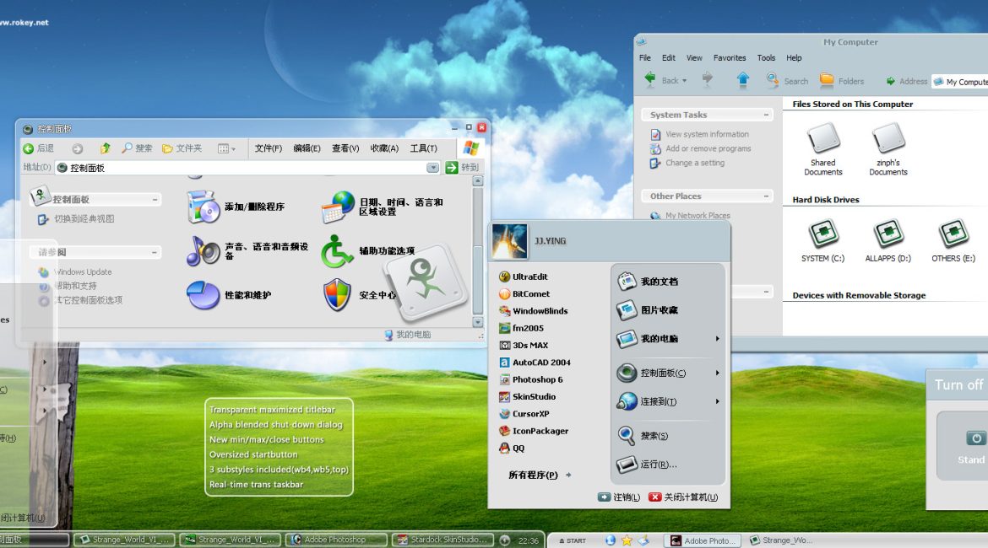
Task: Open 日期、时间、语言和区域设置 category
Action: click(383, 207)
